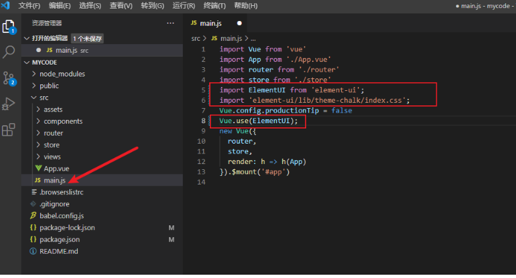Click the Vue icon beside App.vue

[38, 168]
